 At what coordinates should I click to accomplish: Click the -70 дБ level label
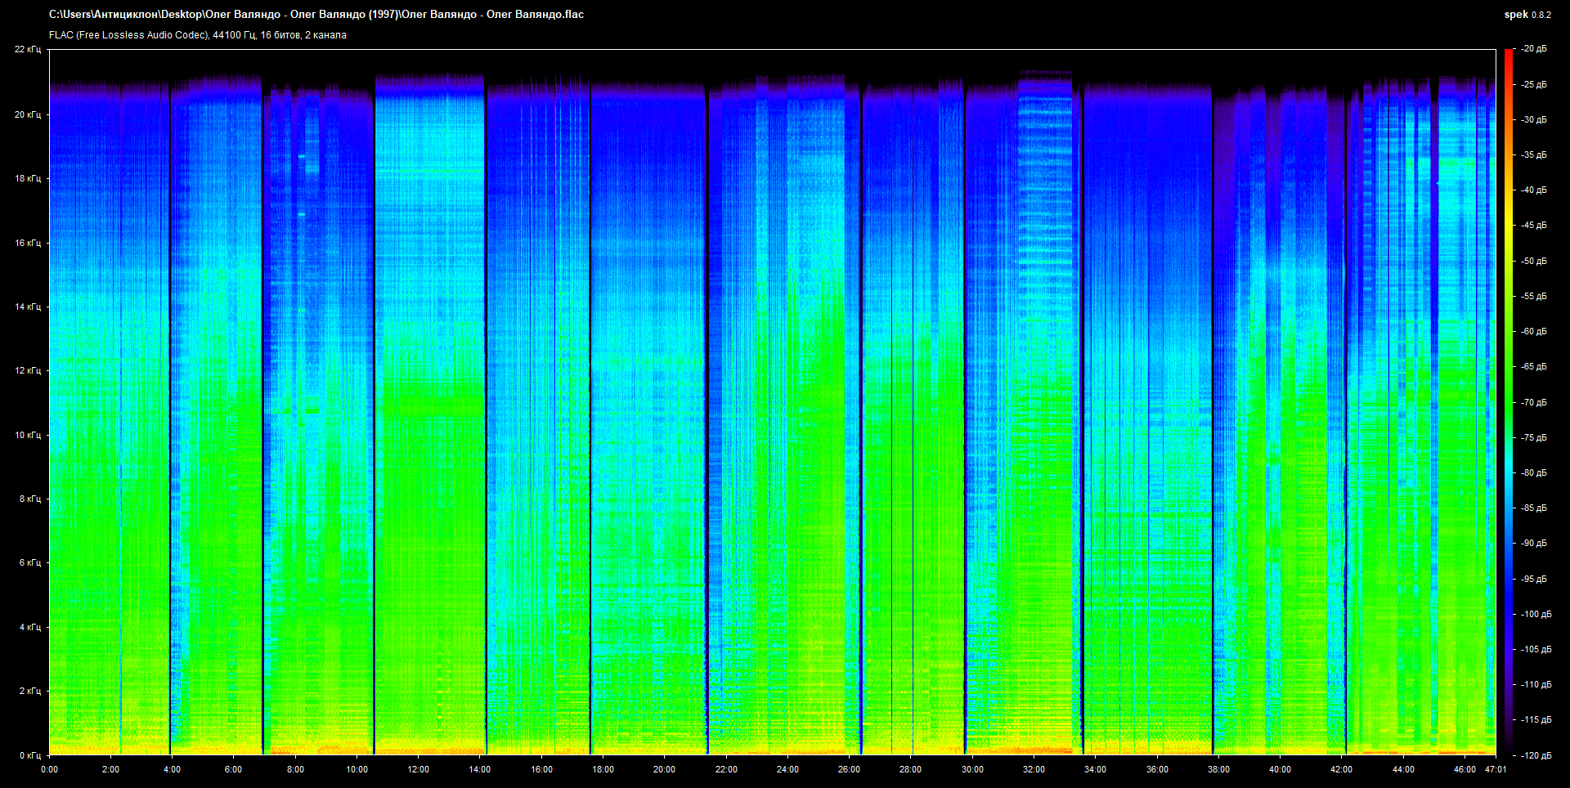coord(1533,402)
